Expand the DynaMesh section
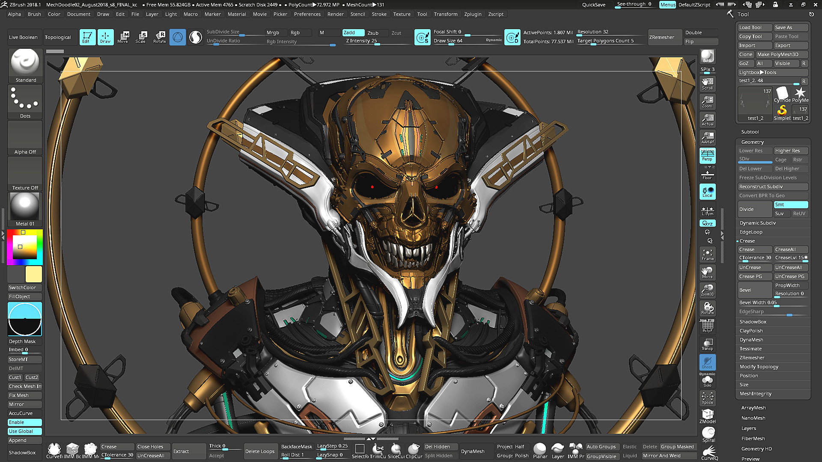 pos(751,340)
